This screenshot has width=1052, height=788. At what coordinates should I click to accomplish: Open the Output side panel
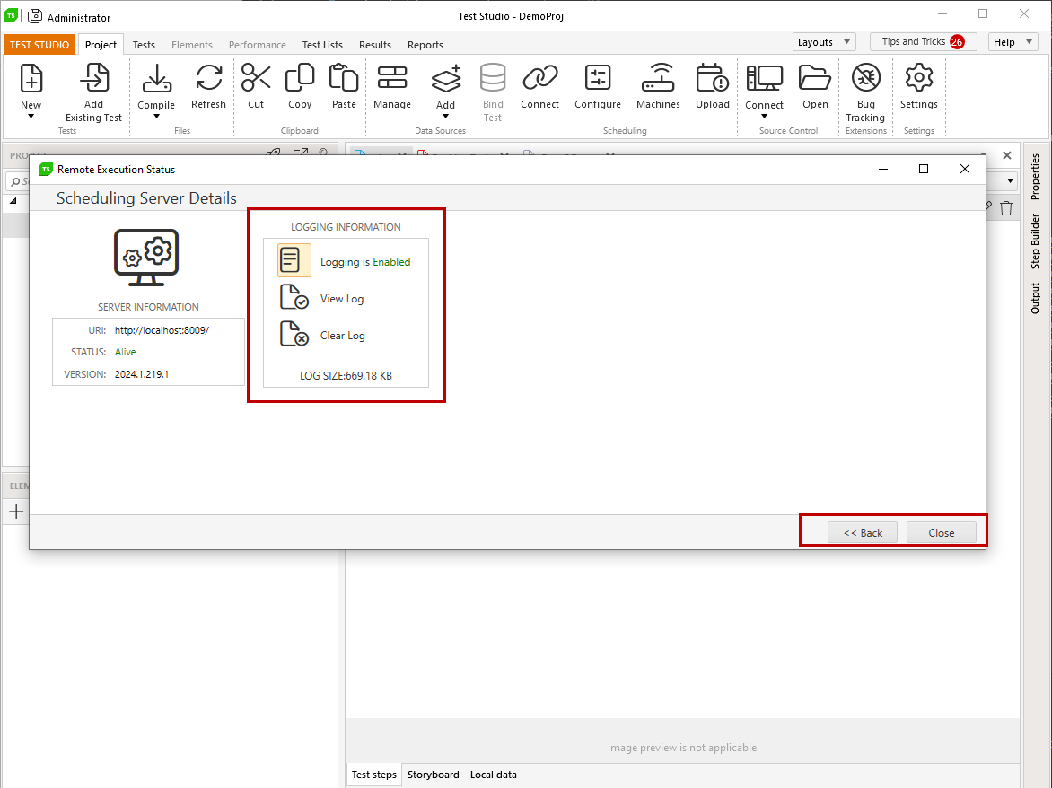click(1035, 298)
